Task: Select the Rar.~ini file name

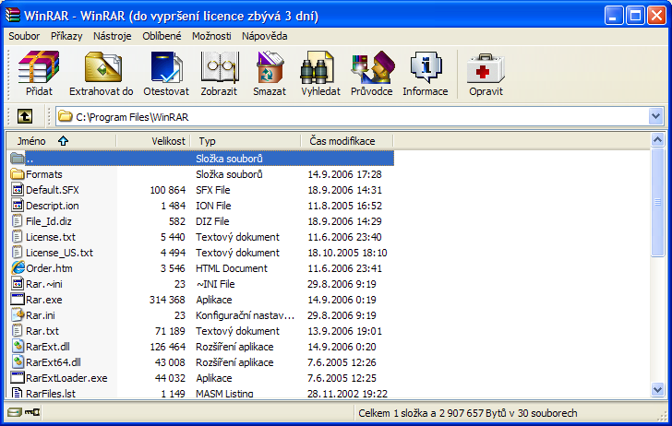Action: click(43, 284)
